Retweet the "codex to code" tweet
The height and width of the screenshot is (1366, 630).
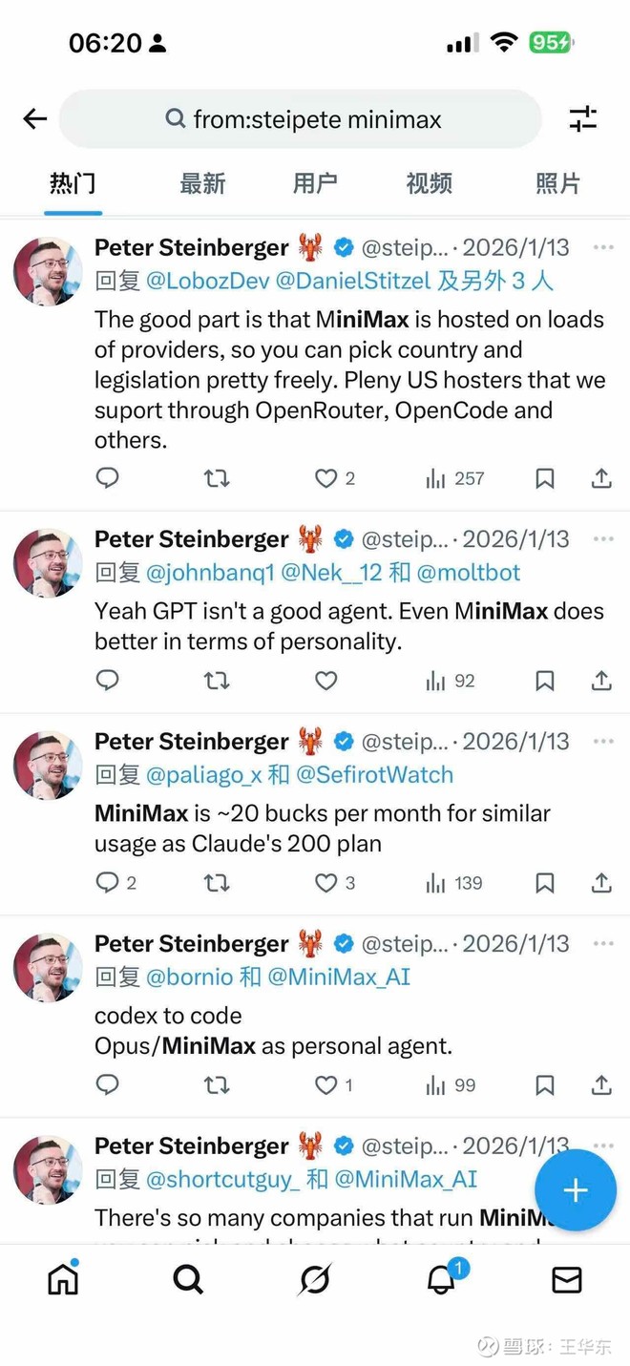(217, 1085)
